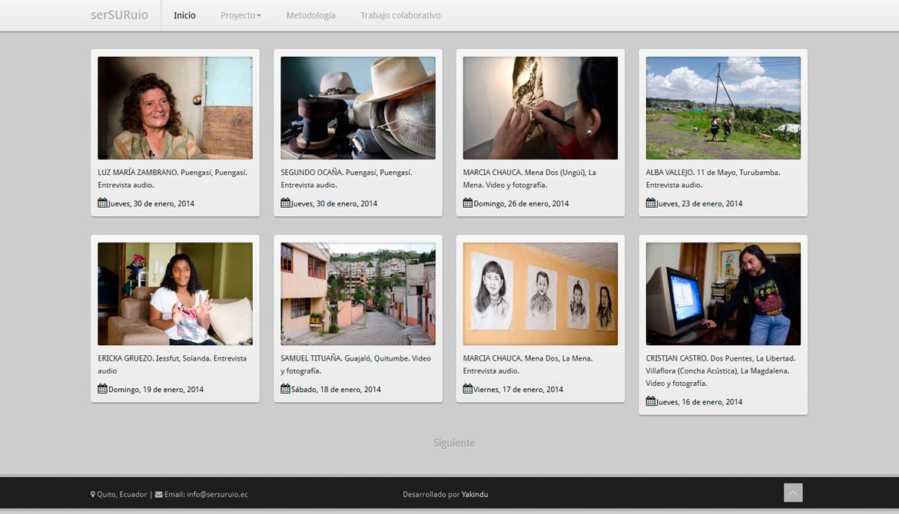Open the LUZ MARÍA ZAMBRANO entry title

(x=173, y=179)
